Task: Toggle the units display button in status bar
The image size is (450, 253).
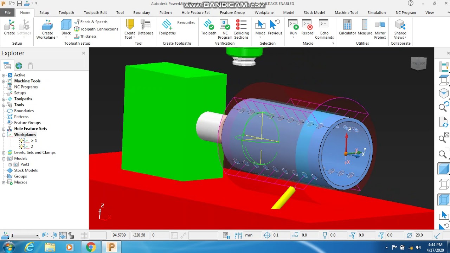Action: 238,235
